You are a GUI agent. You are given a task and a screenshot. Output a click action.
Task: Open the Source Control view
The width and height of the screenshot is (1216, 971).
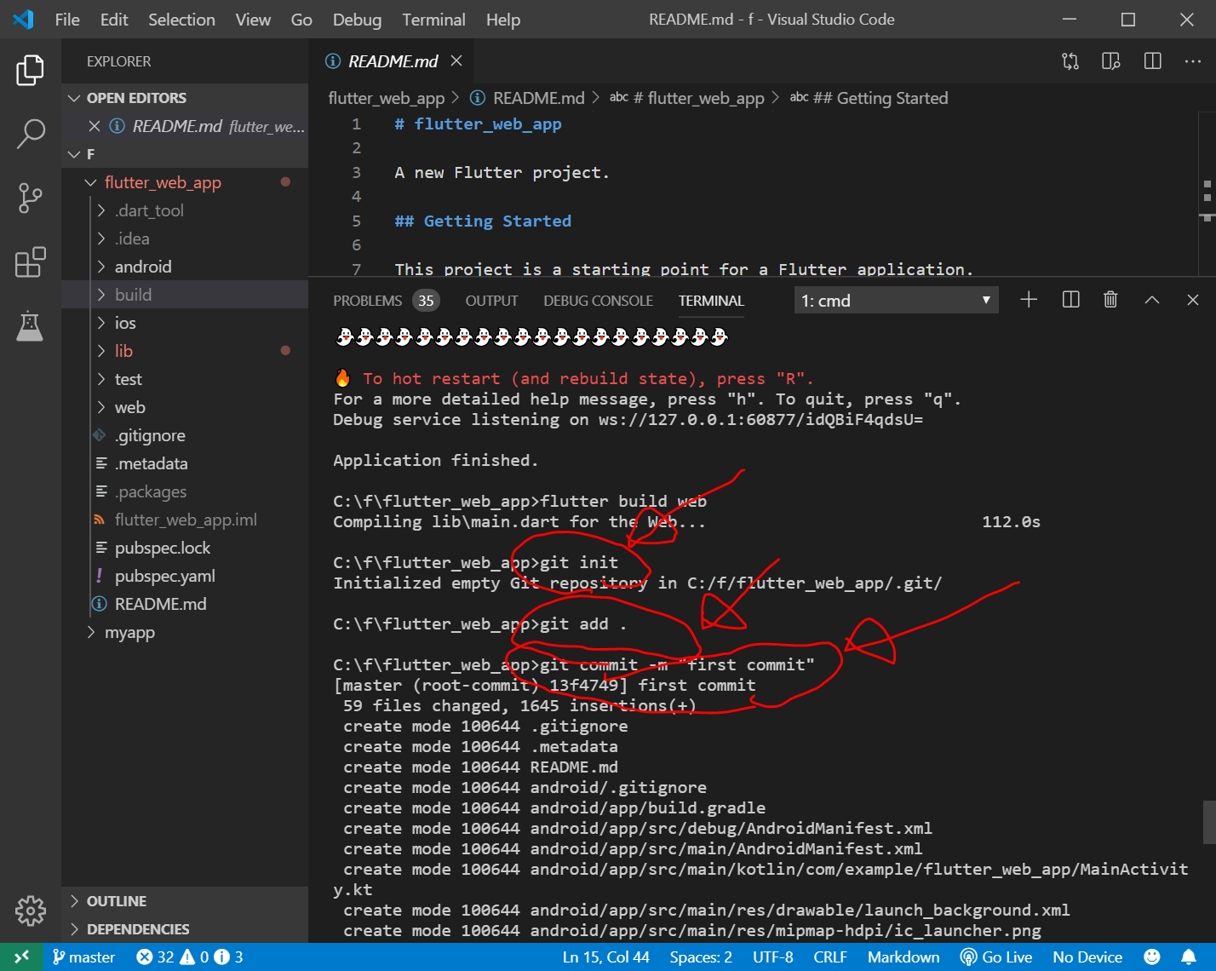[31, 198]
